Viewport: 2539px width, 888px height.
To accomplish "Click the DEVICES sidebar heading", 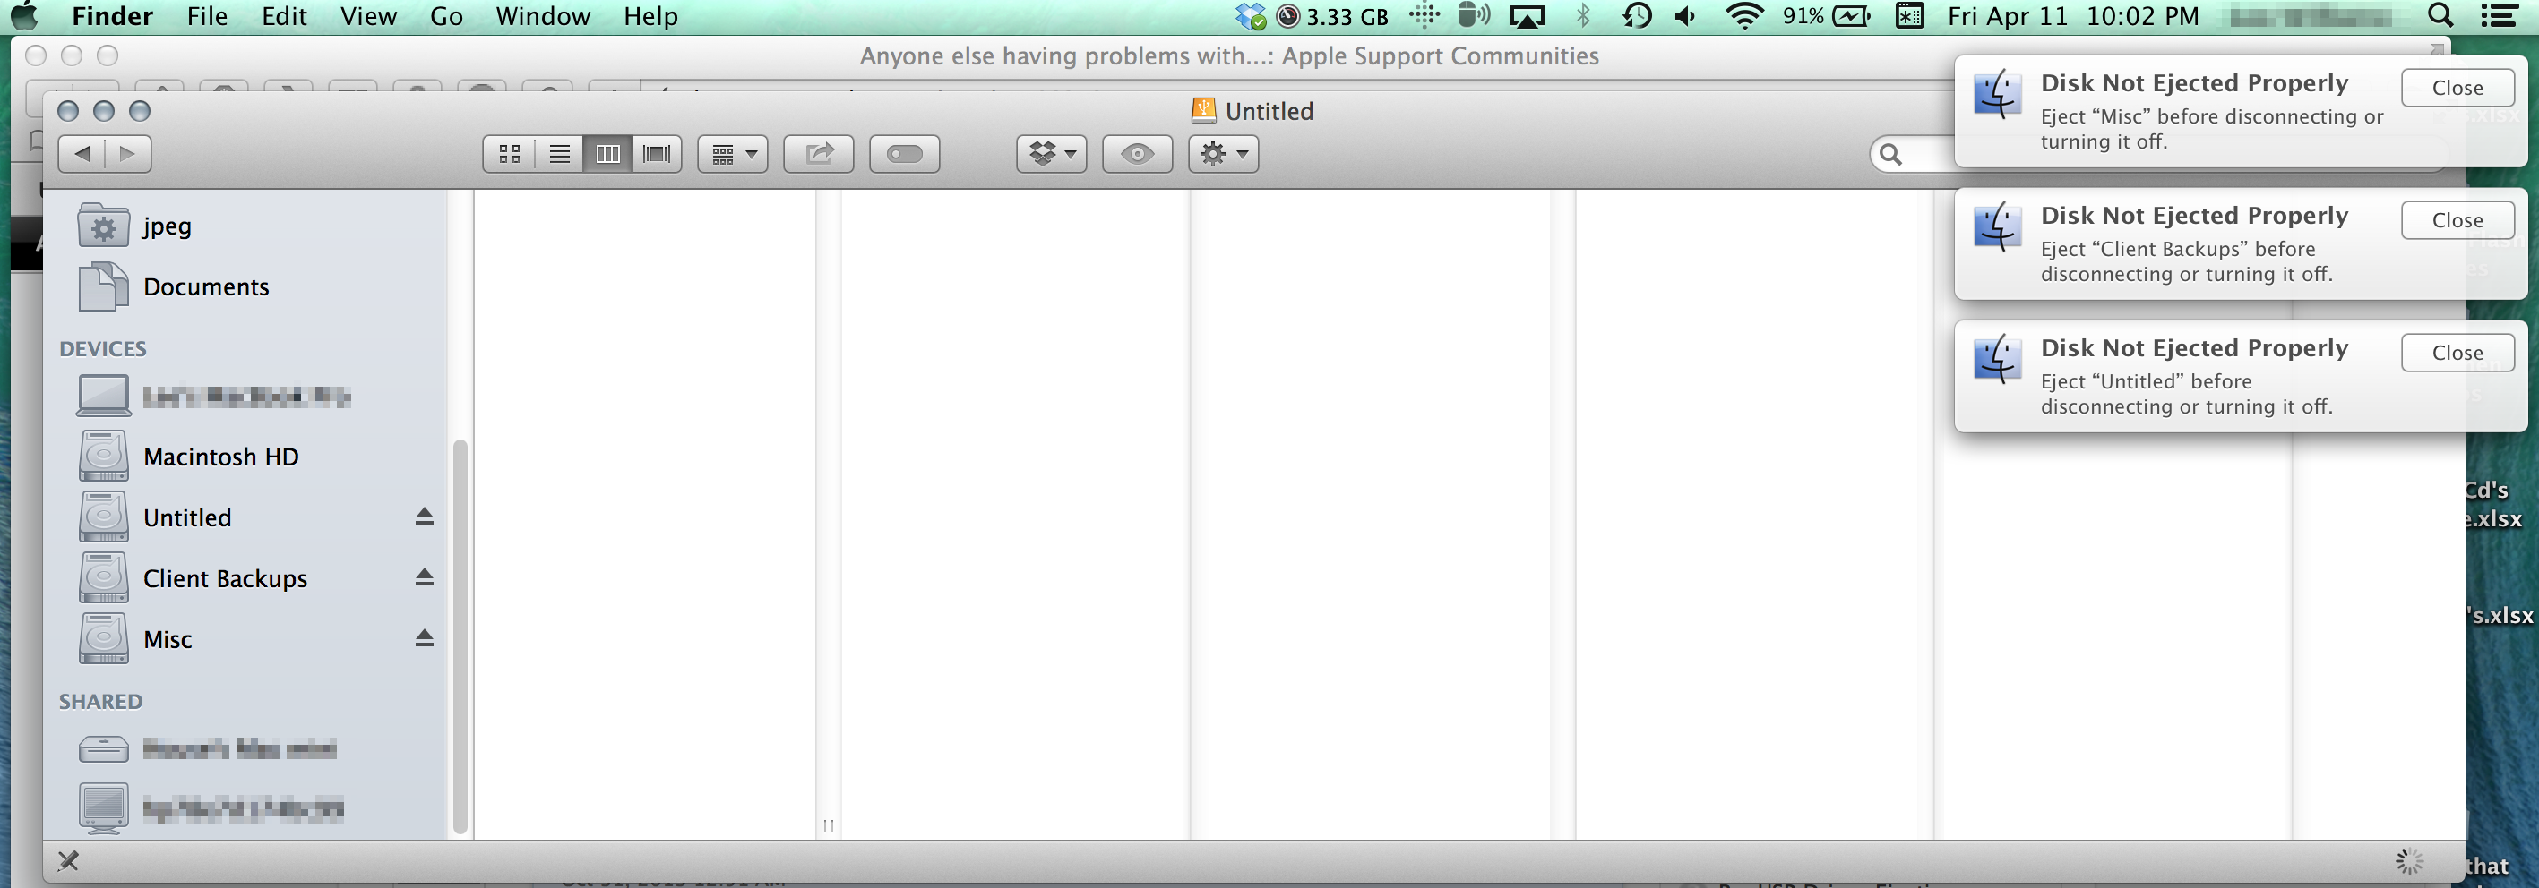I will (x=102, y=348).
